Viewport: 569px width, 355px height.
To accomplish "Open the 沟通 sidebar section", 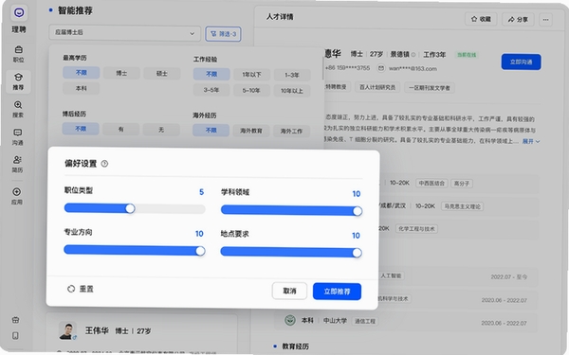I will point(18,137).
